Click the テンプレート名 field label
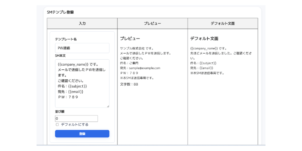Screen dimensions: 302x151 pos(66,39)
